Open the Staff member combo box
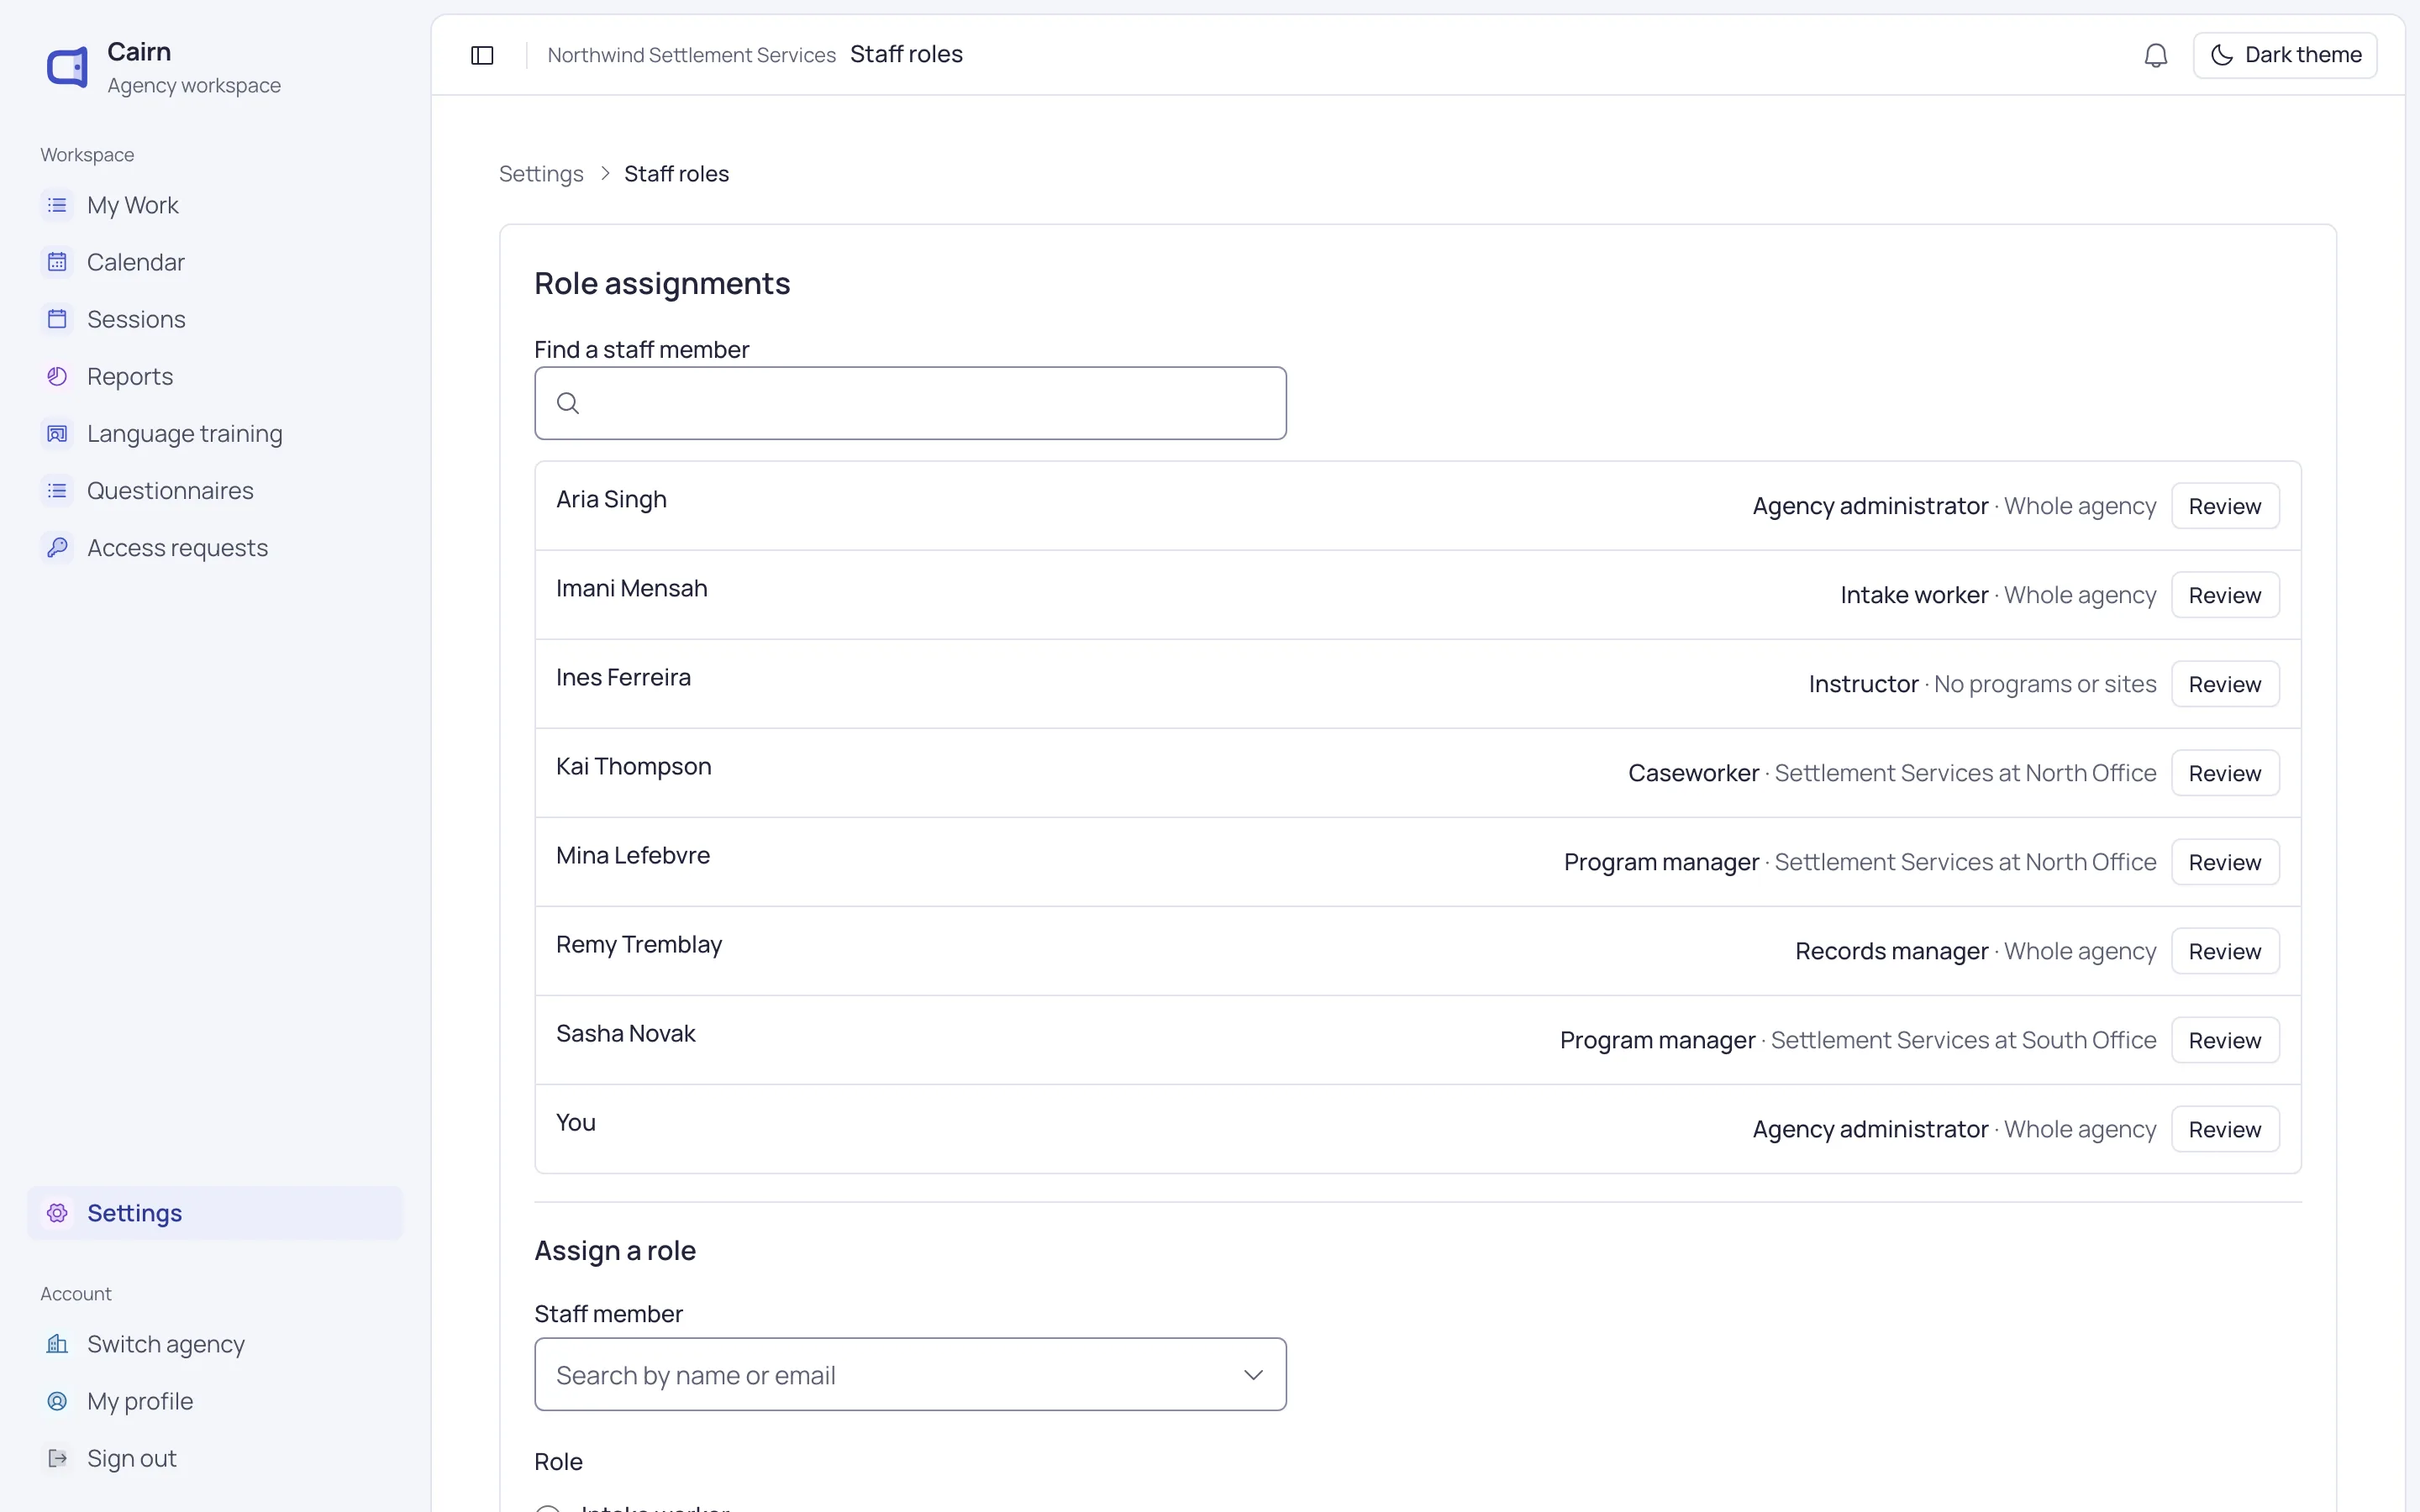Screen dimensions: 2420x1512 point(910,1374)
